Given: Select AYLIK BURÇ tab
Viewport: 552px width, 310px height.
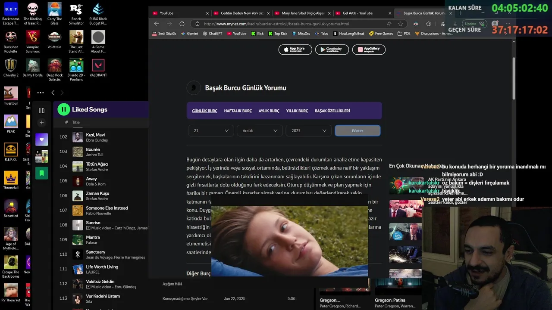Looking at the screenshot, I should tap(269, 111).
